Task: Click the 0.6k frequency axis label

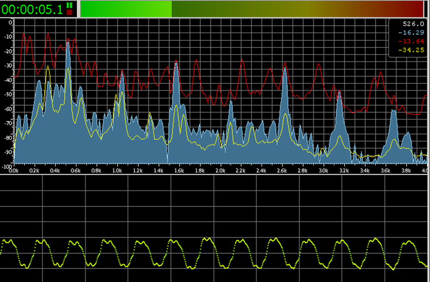Action: click(76, 170)
